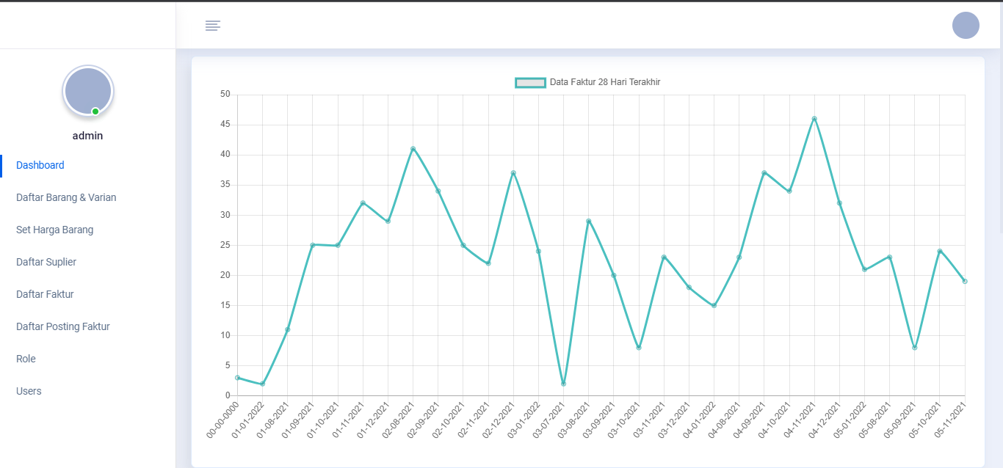Viewport: 1003px width, 468px height.
Task: Click the low data point at 03-07-2021
Action: [x=563, y=384]
